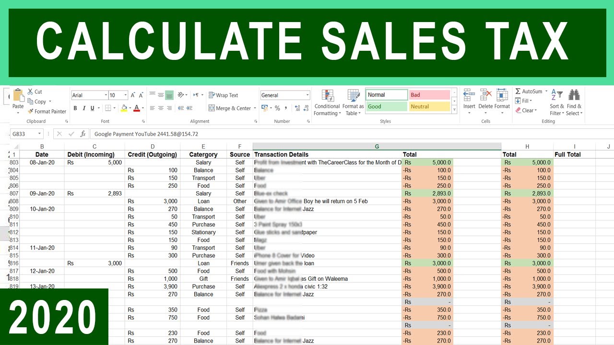
Task: Open Find & Select binoculars menu
Action: click(x=574, y=102)
